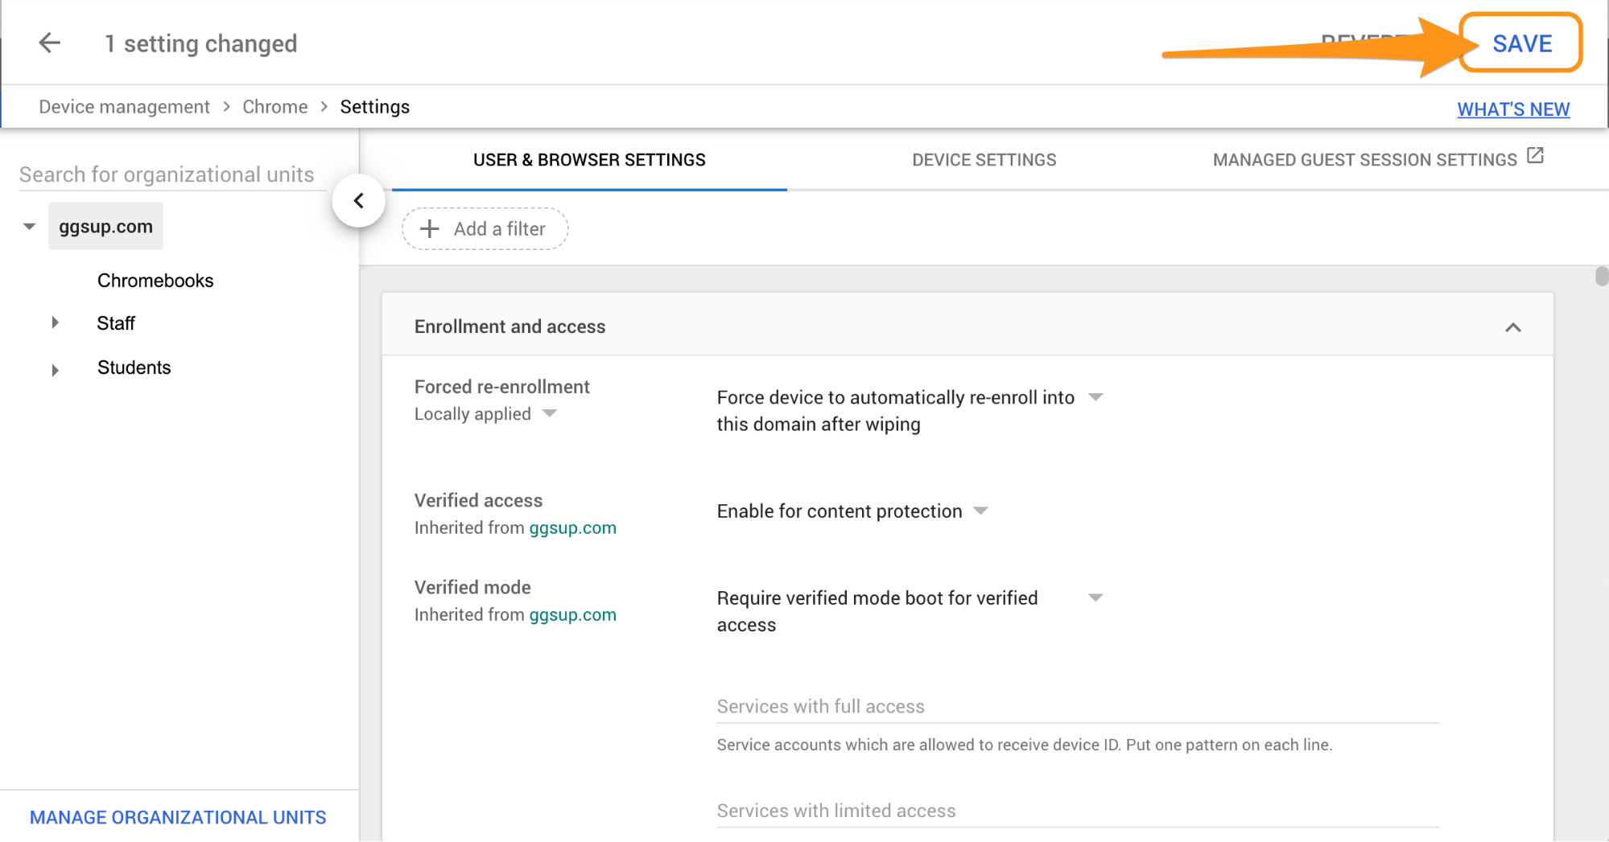Select the Staff organizational unit
The height and width of the screenshot is (842, 1609).
tap(116, 323)
